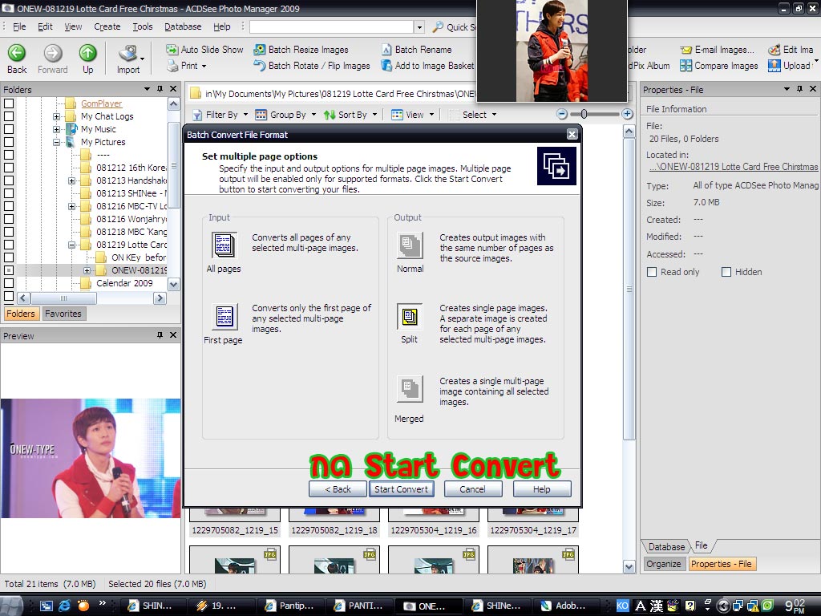
Task: Click the Organize button
Action: pyautogui.click(x=663, y=564)
